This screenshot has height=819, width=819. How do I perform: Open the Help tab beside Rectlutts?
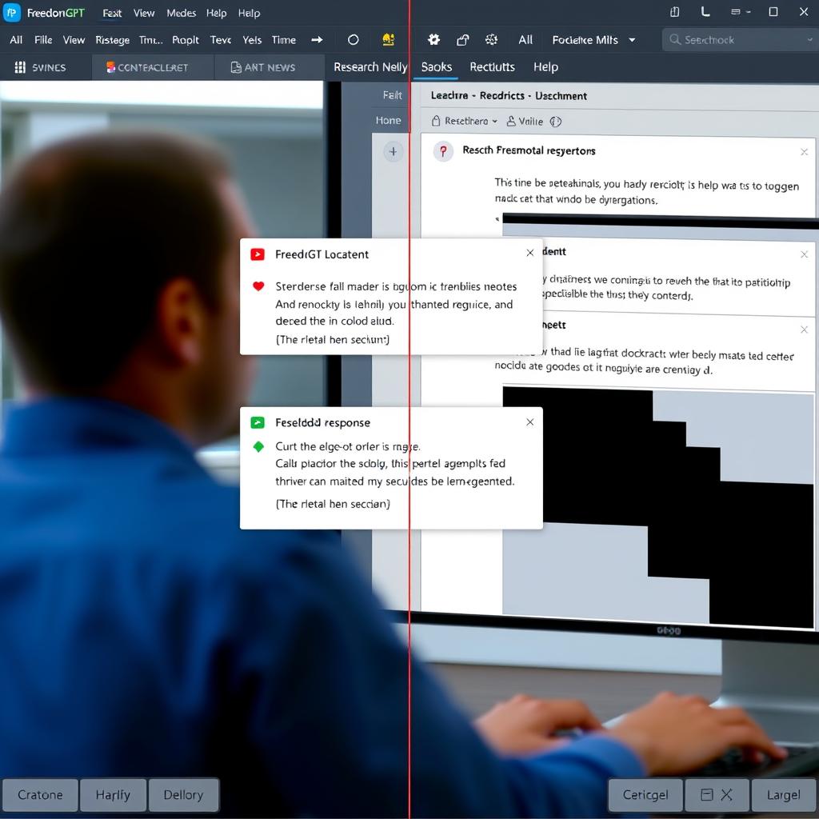pyautogui.click(x=545, y=67)
